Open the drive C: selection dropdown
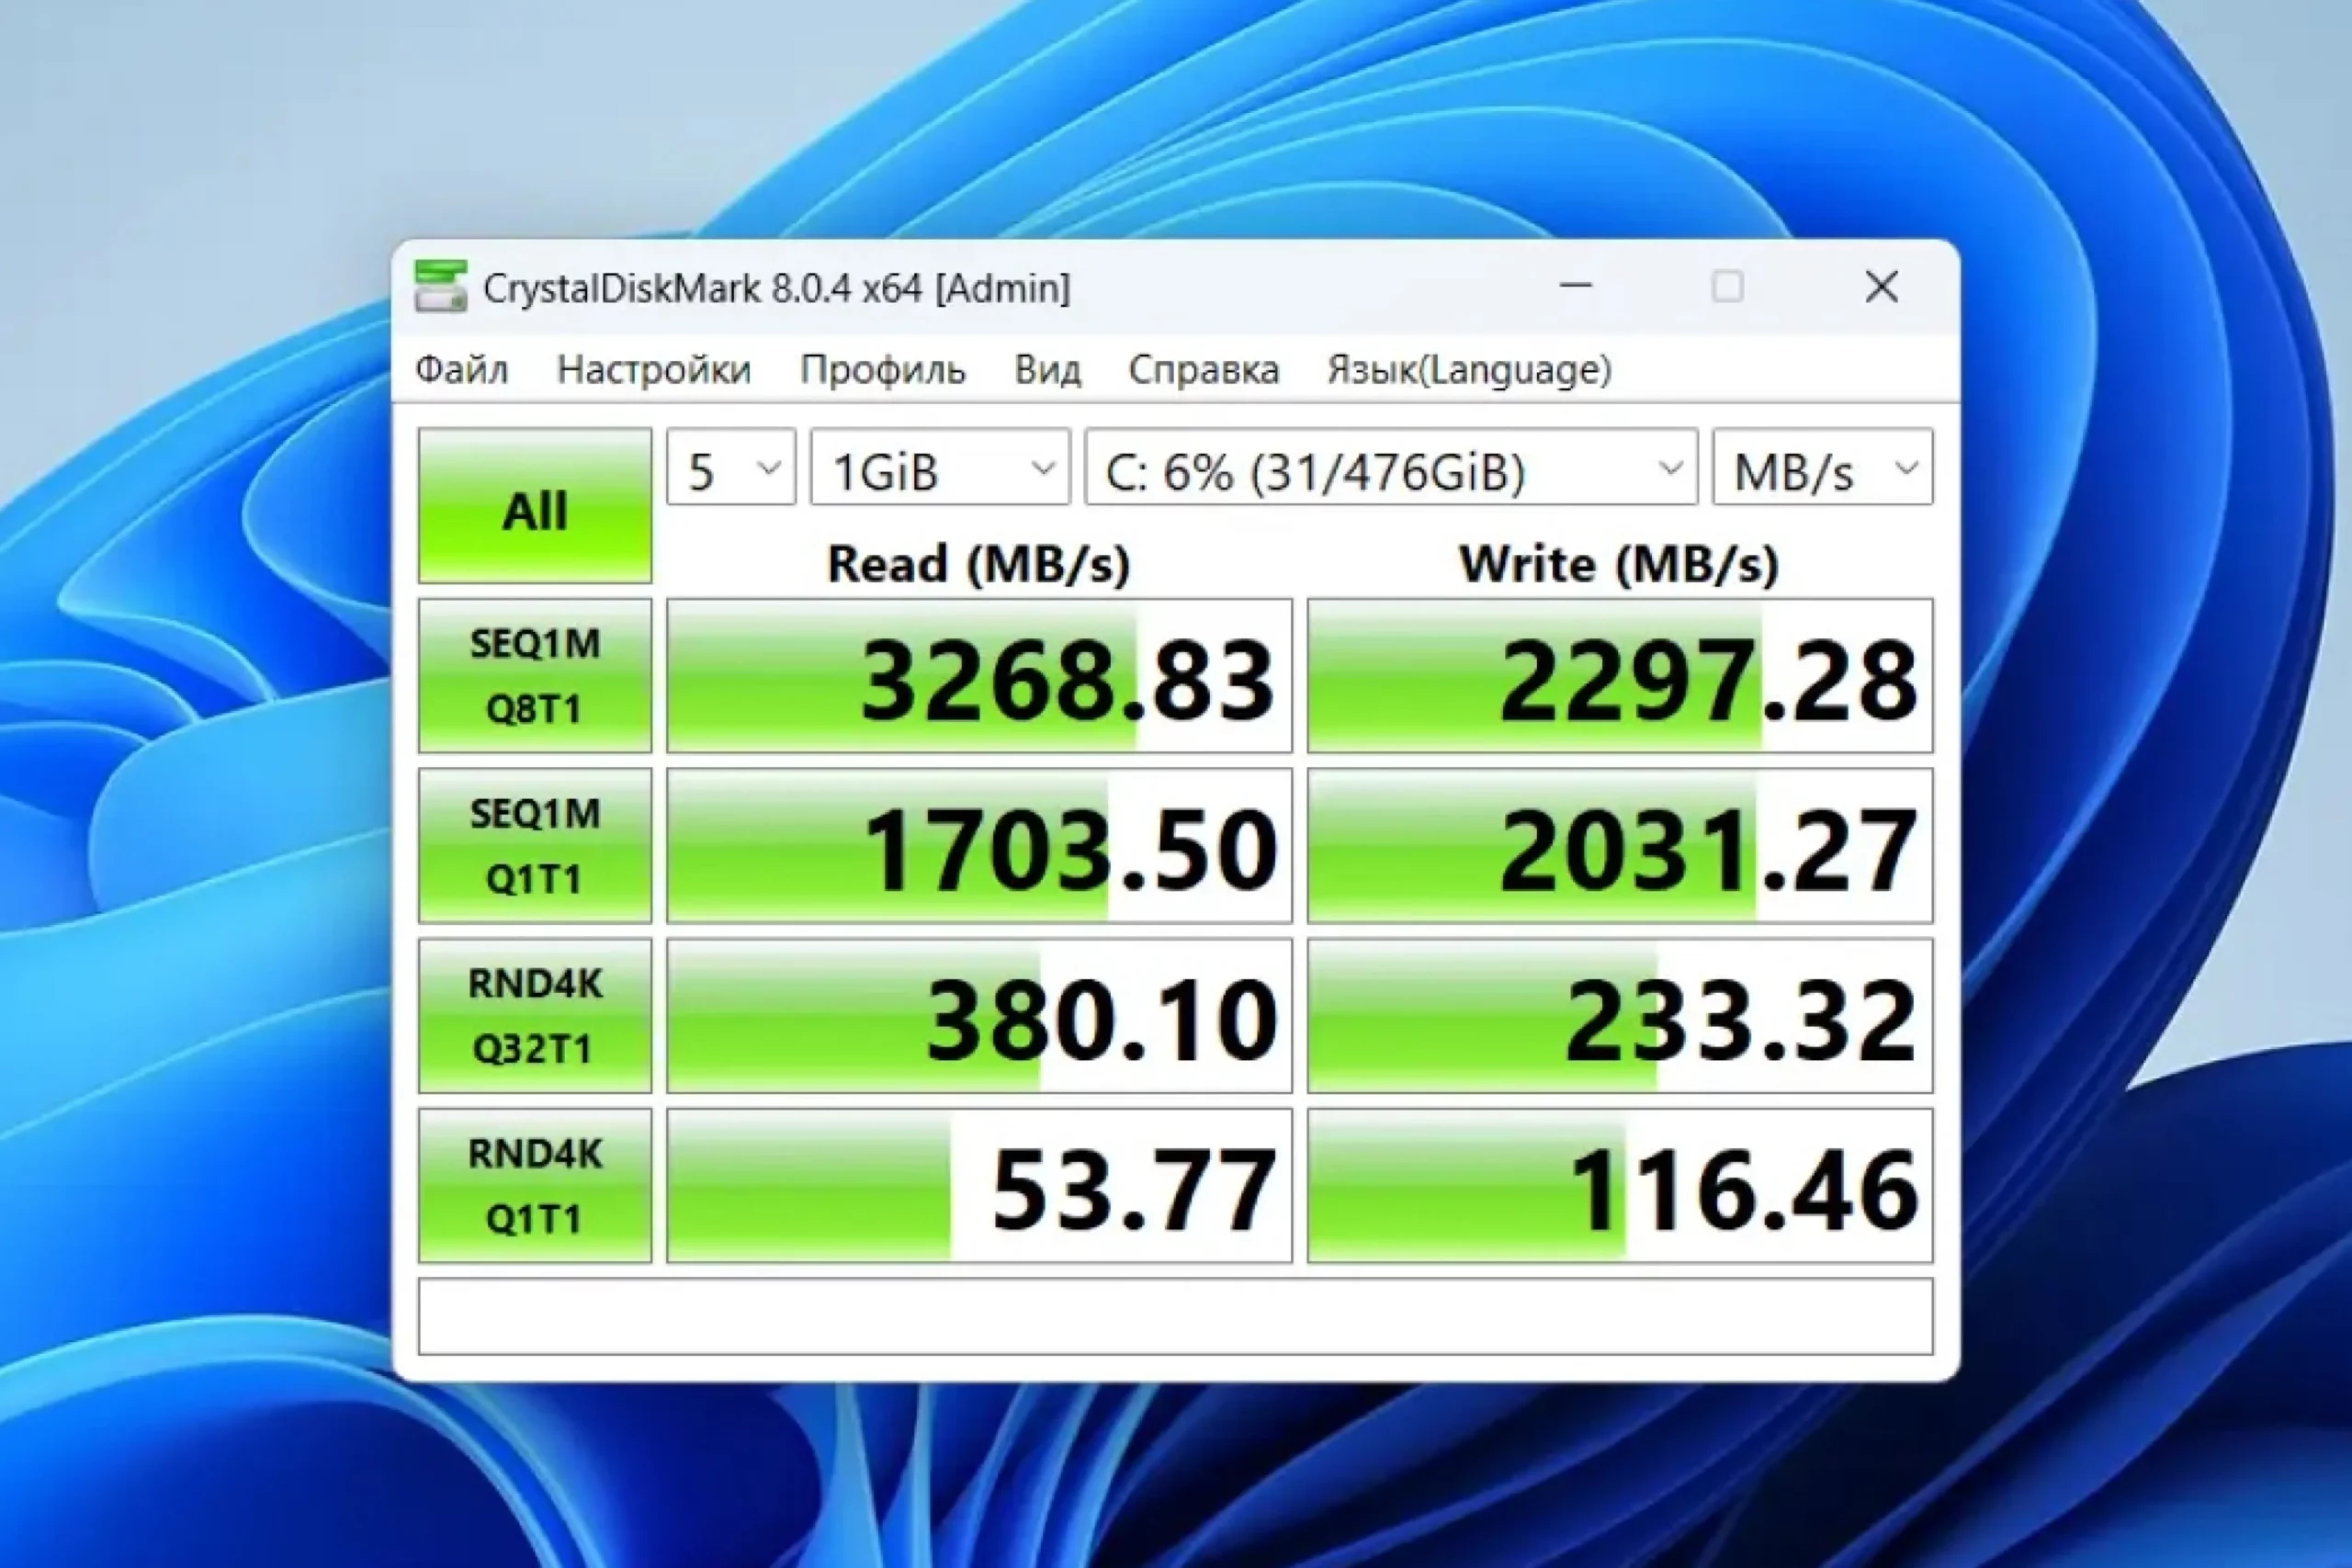Image resolution: width=2352 pixels, height=1568 pixels. pos(1391,468)
